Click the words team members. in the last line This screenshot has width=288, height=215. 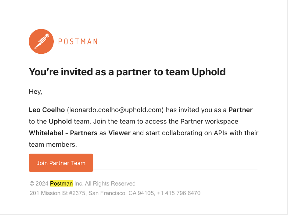tap(53, 145)
